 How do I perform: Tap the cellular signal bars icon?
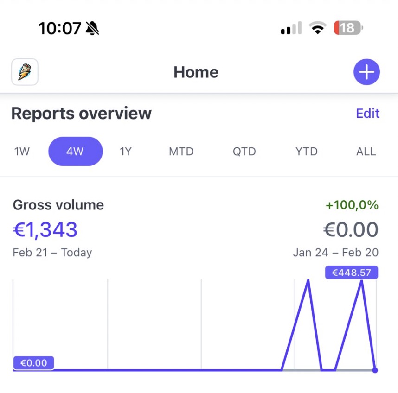[x=291, y=29]
